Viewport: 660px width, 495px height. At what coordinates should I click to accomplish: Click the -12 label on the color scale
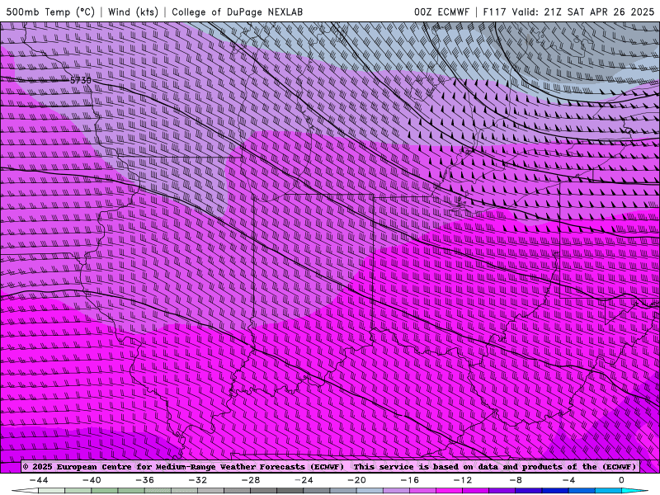(x=463, y=480)
